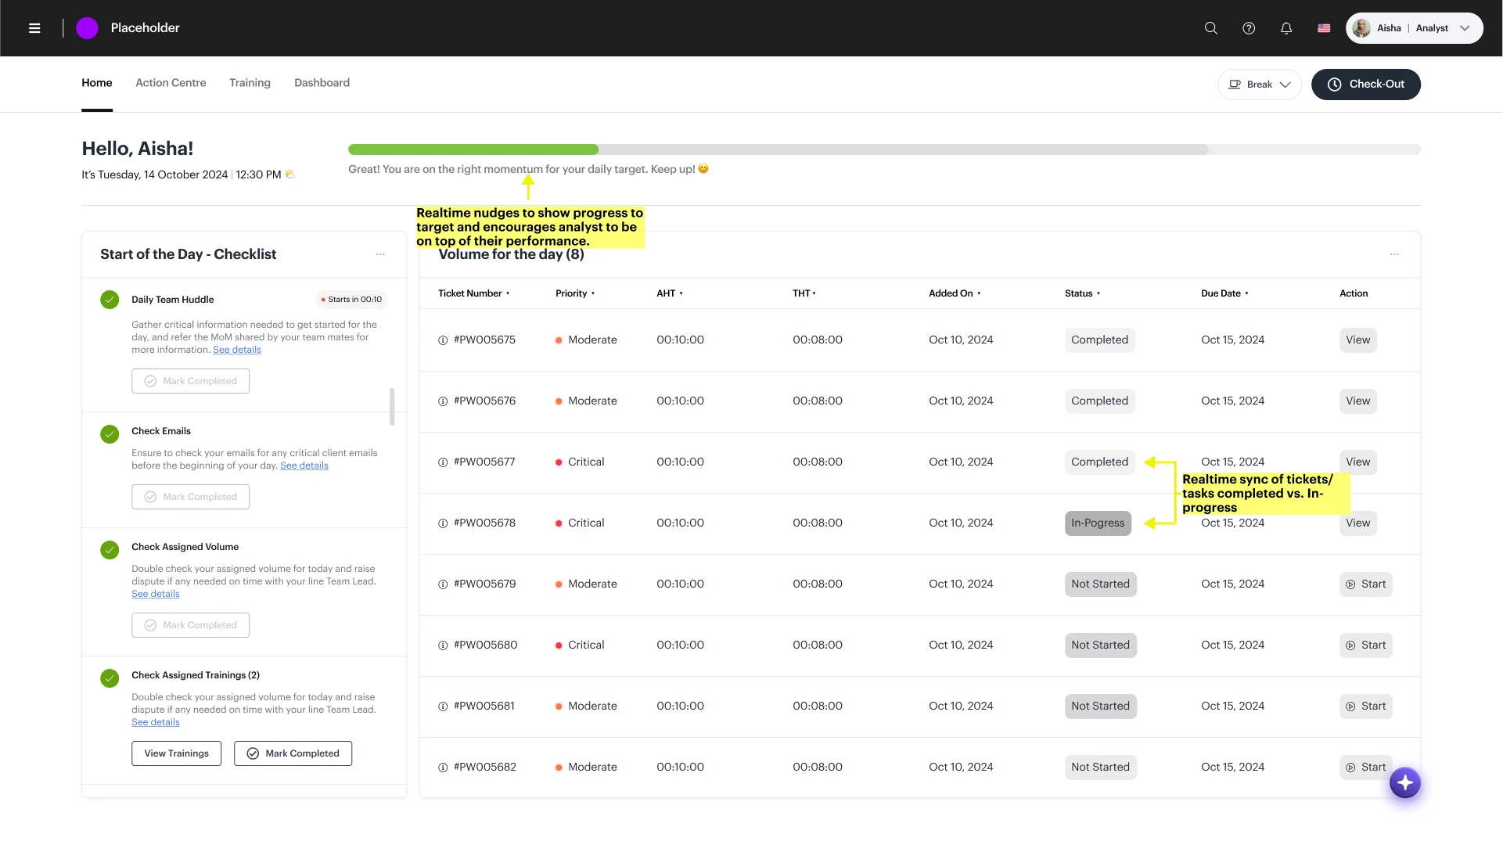Toggle the Check Emails check circle

pyautogui.click(x=110, y=434)
